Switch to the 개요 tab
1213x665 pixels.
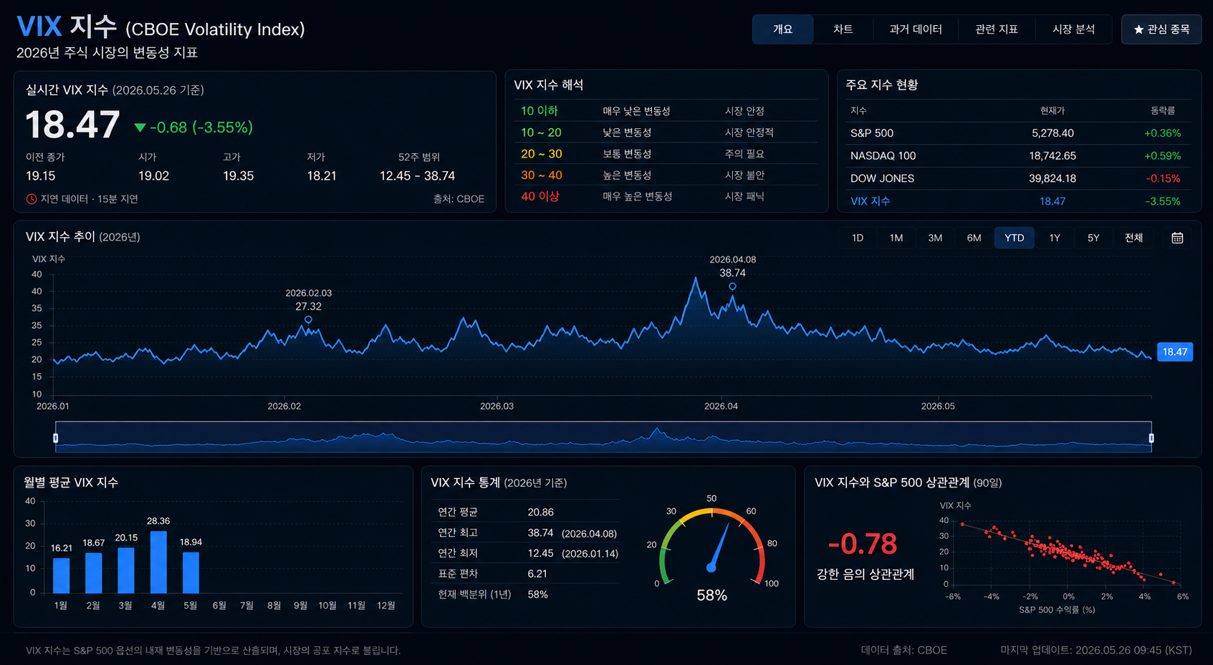click(x=782, y=29)
